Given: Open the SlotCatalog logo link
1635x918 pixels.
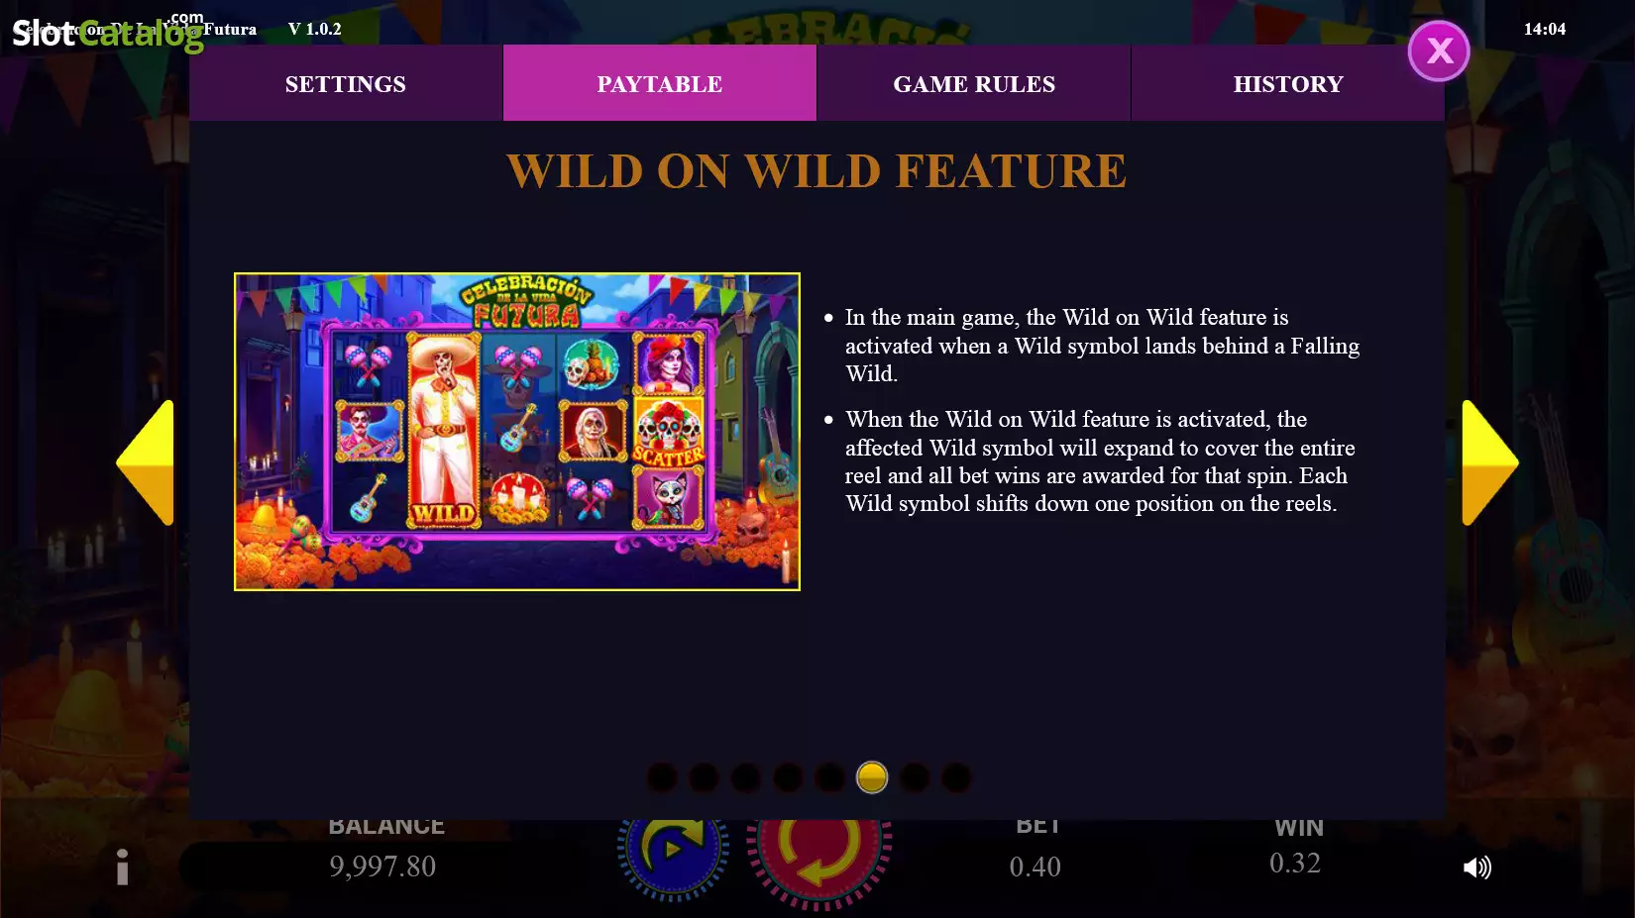Looking at the screenshot, I should [107, 32].
